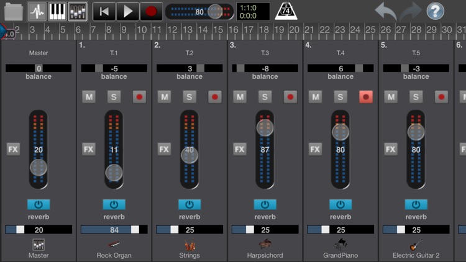The width and height of the screenshot is (466, 262).
Task: Toggle reverb power on Electric Guitar 2
Action: [x=416, y=204]
